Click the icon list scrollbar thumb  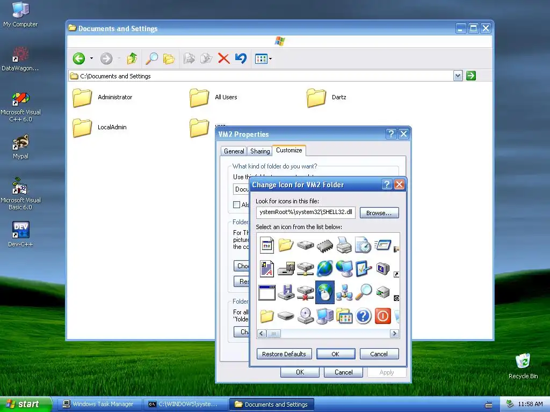point(273,334)
